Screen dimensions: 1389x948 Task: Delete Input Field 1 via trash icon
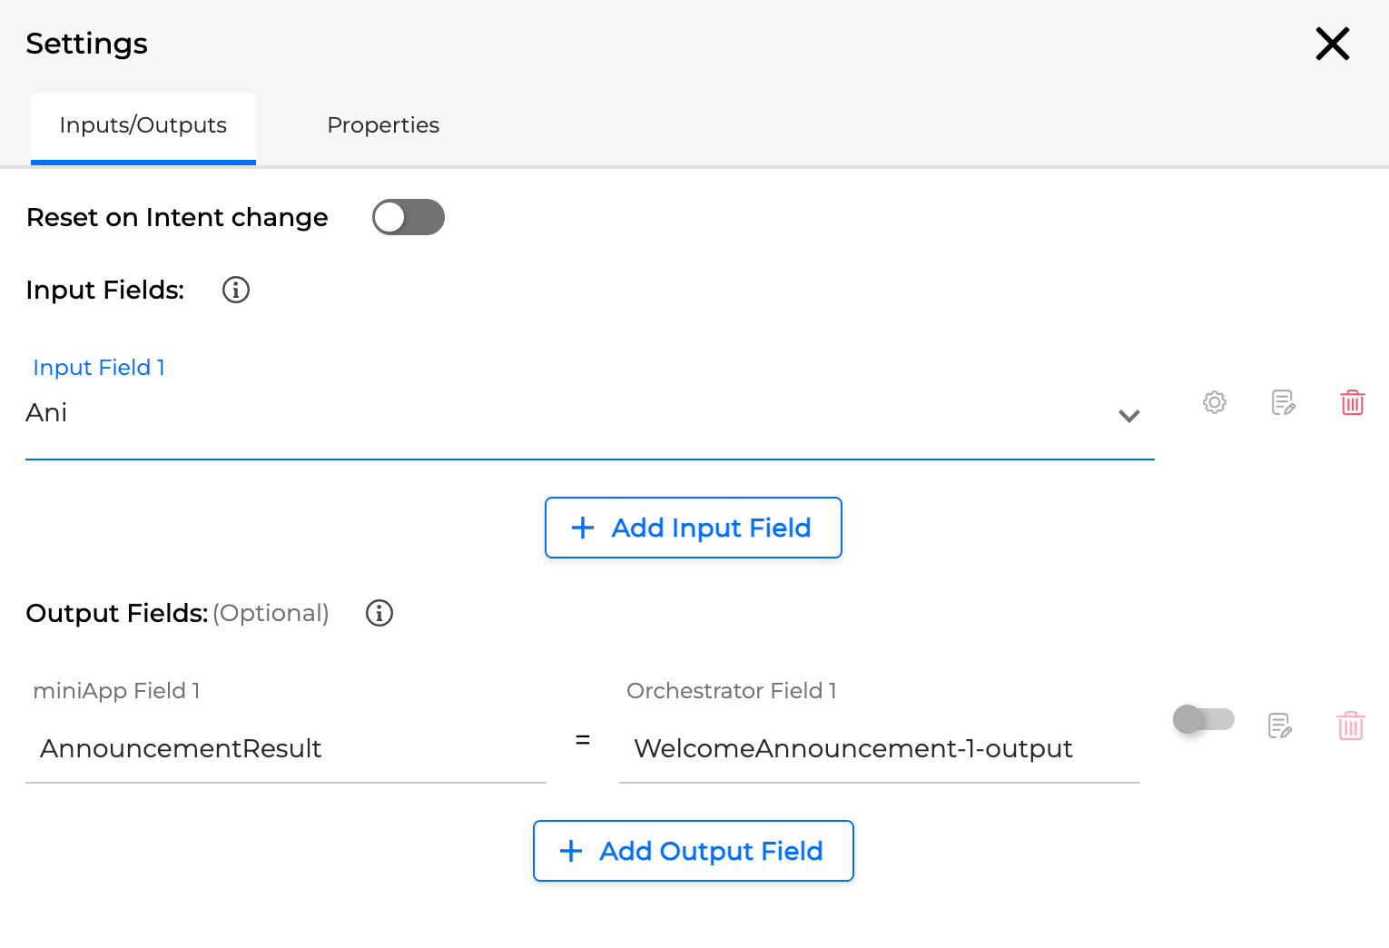(1352, 402)
